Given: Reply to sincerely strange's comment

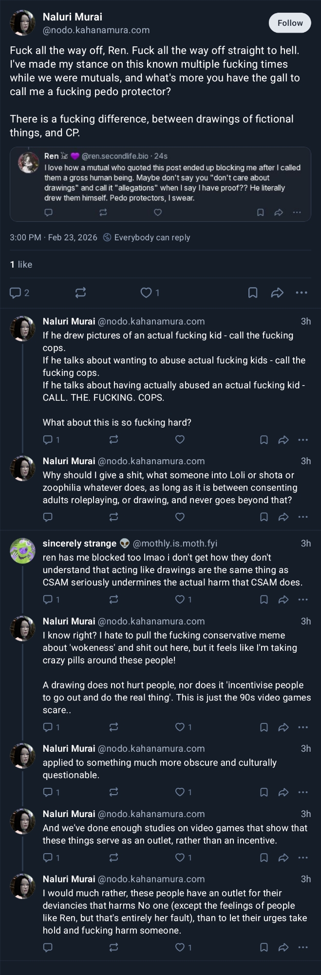Looking at the screenshot, I should click(48, 599).
